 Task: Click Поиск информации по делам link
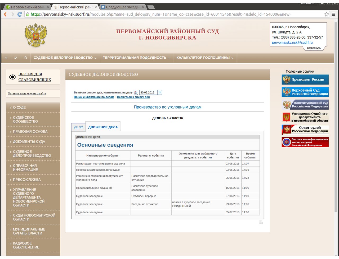94,97
